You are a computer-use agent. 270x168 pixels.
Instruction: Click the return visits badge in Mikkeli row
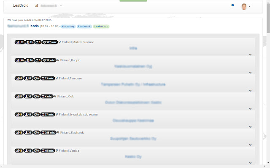[38, 42]
